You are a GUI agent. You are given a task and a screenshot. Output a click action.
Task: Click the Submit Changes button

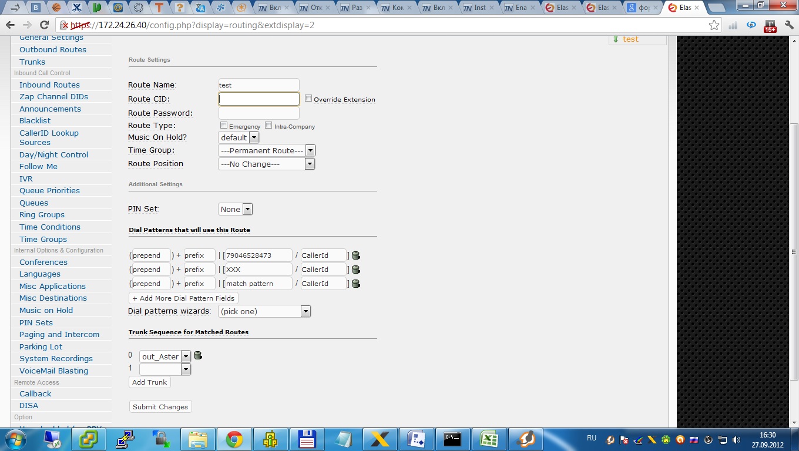[x=160, y=406]
